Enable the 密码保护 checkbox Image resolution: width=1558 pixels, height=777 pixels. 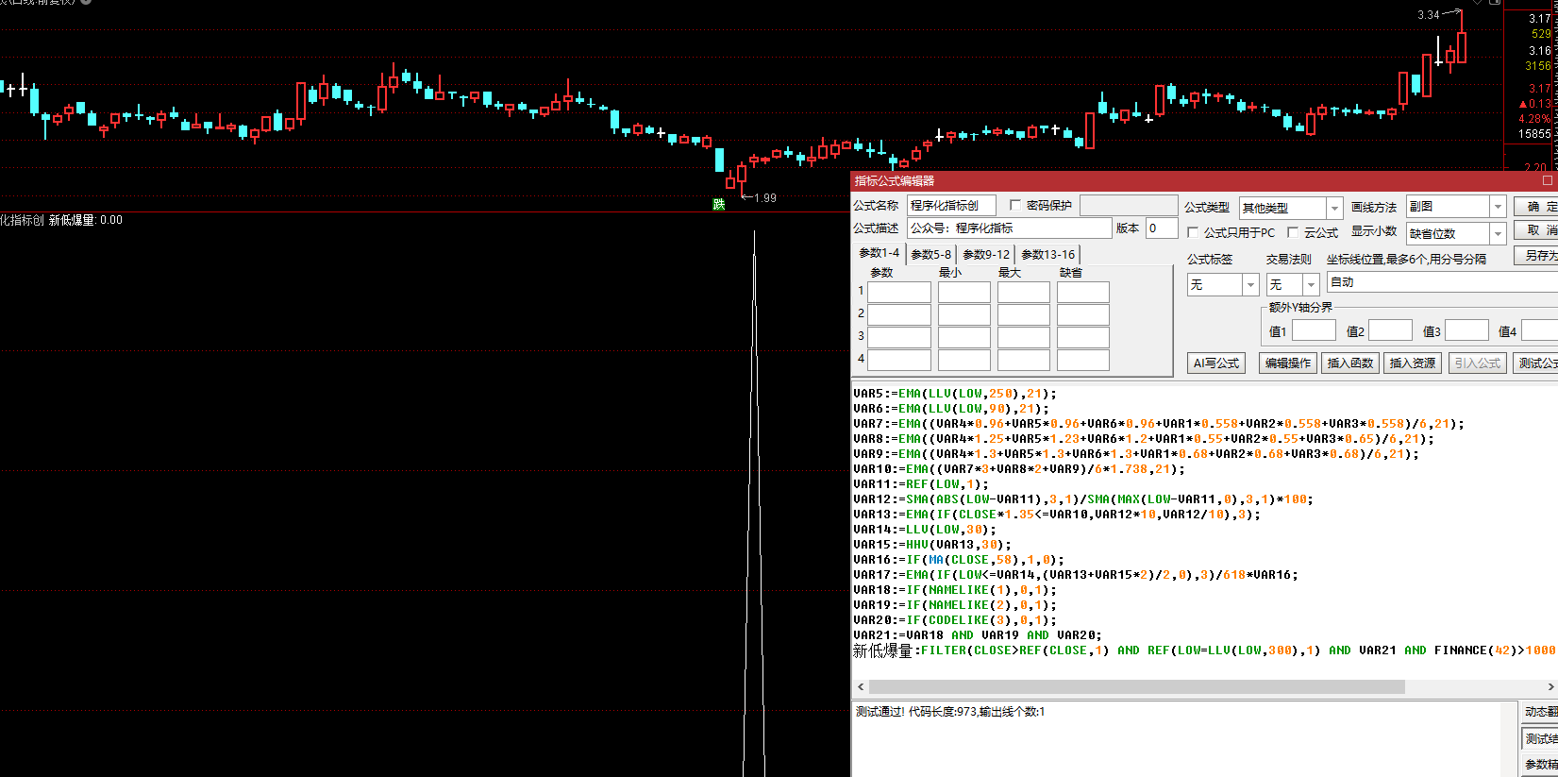[1015, 205]
